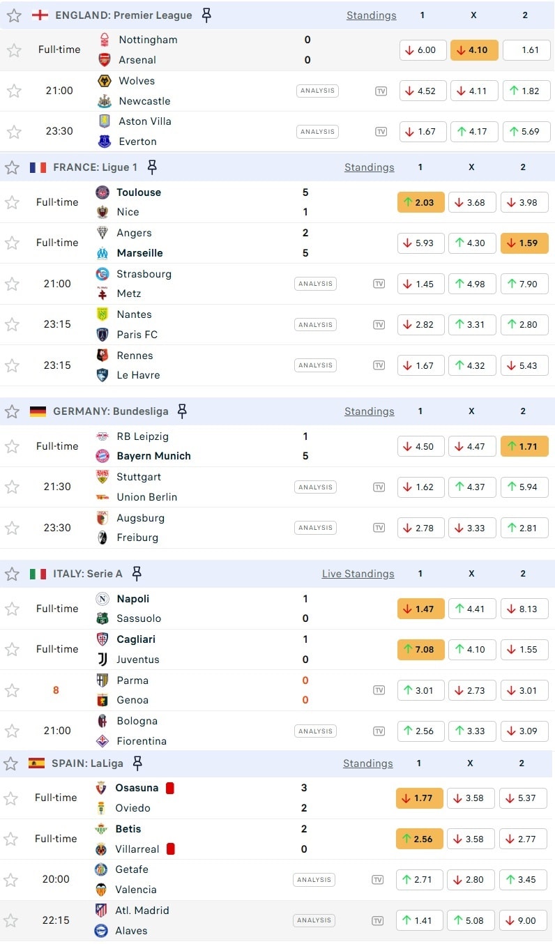Open Serie A Live Standings link
The height and width of the screenshot is (944, 555).
(x=358, y=574)
